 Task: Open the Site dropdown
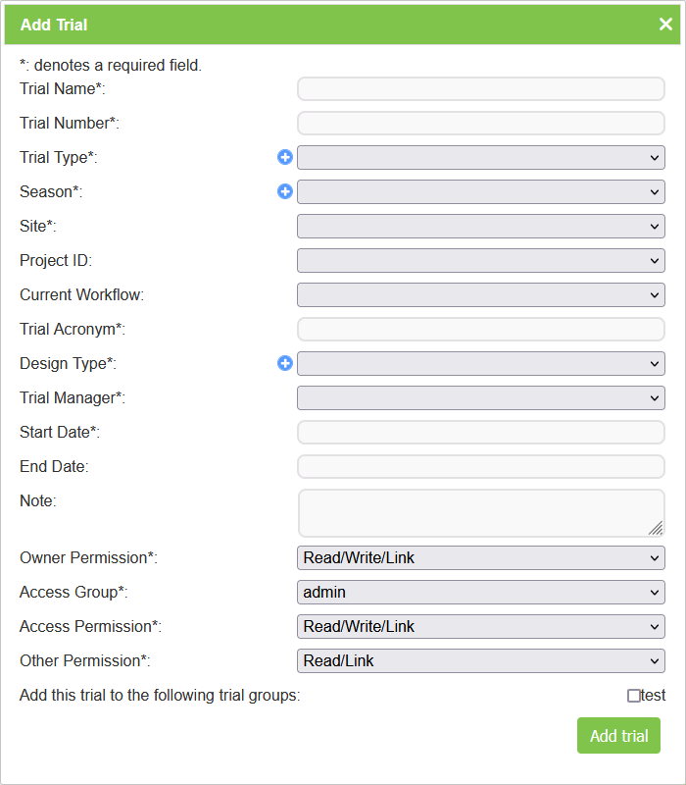pyautogui.click(x=480, y=226)
